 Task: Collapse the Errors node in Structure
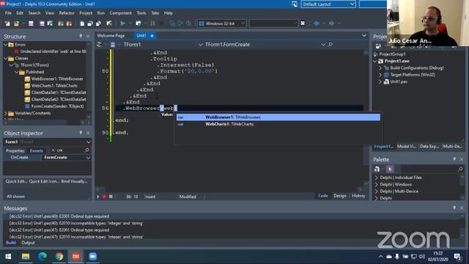(x=6, y=44)
